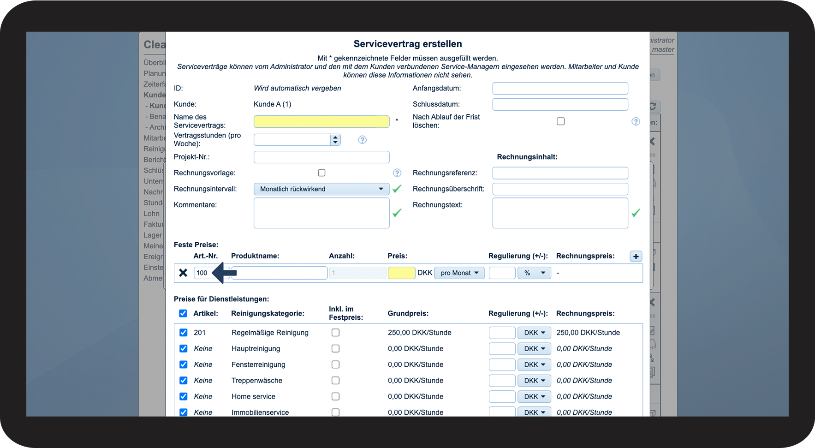
Task: Click the Projekt-Nr. input field
Action: click(x=321, y=157)
